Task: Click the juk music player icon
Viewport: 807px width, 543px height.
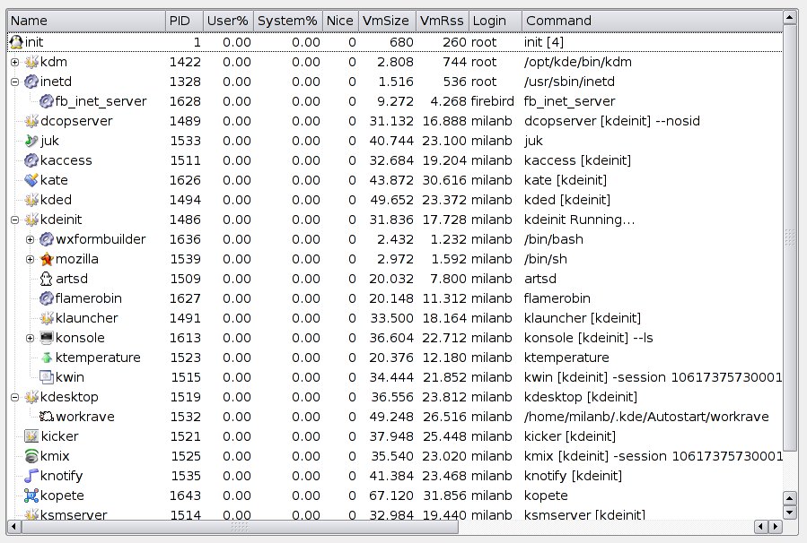Action: click(x=32, y=141)
